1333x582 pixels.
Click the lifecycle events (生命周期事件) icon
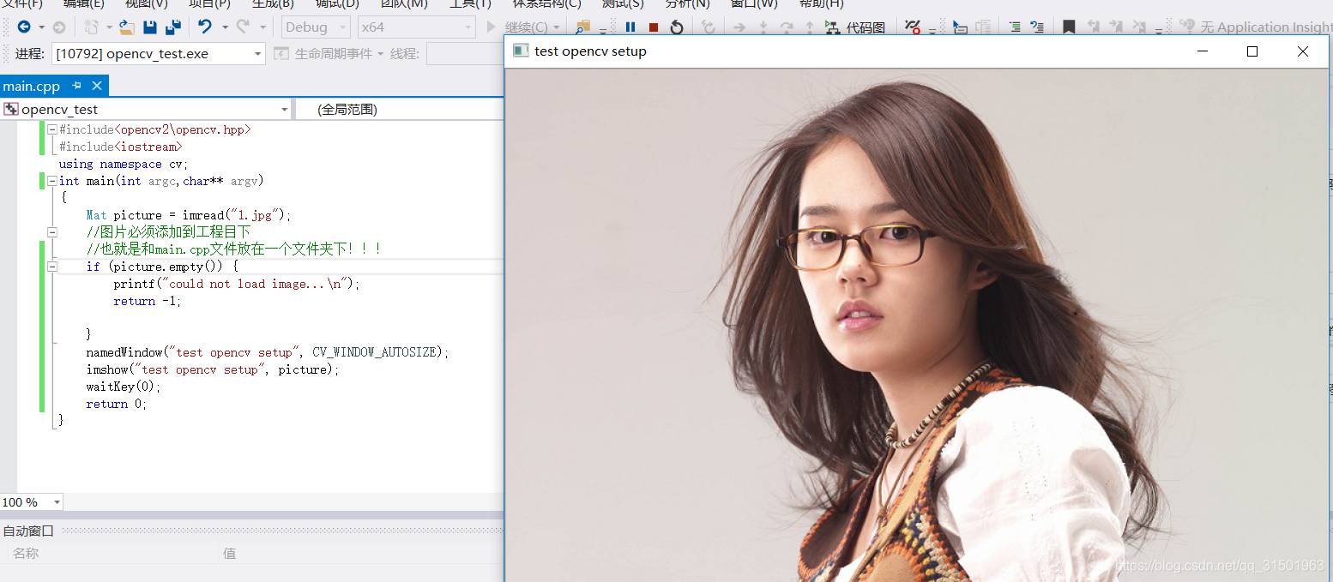281,54
